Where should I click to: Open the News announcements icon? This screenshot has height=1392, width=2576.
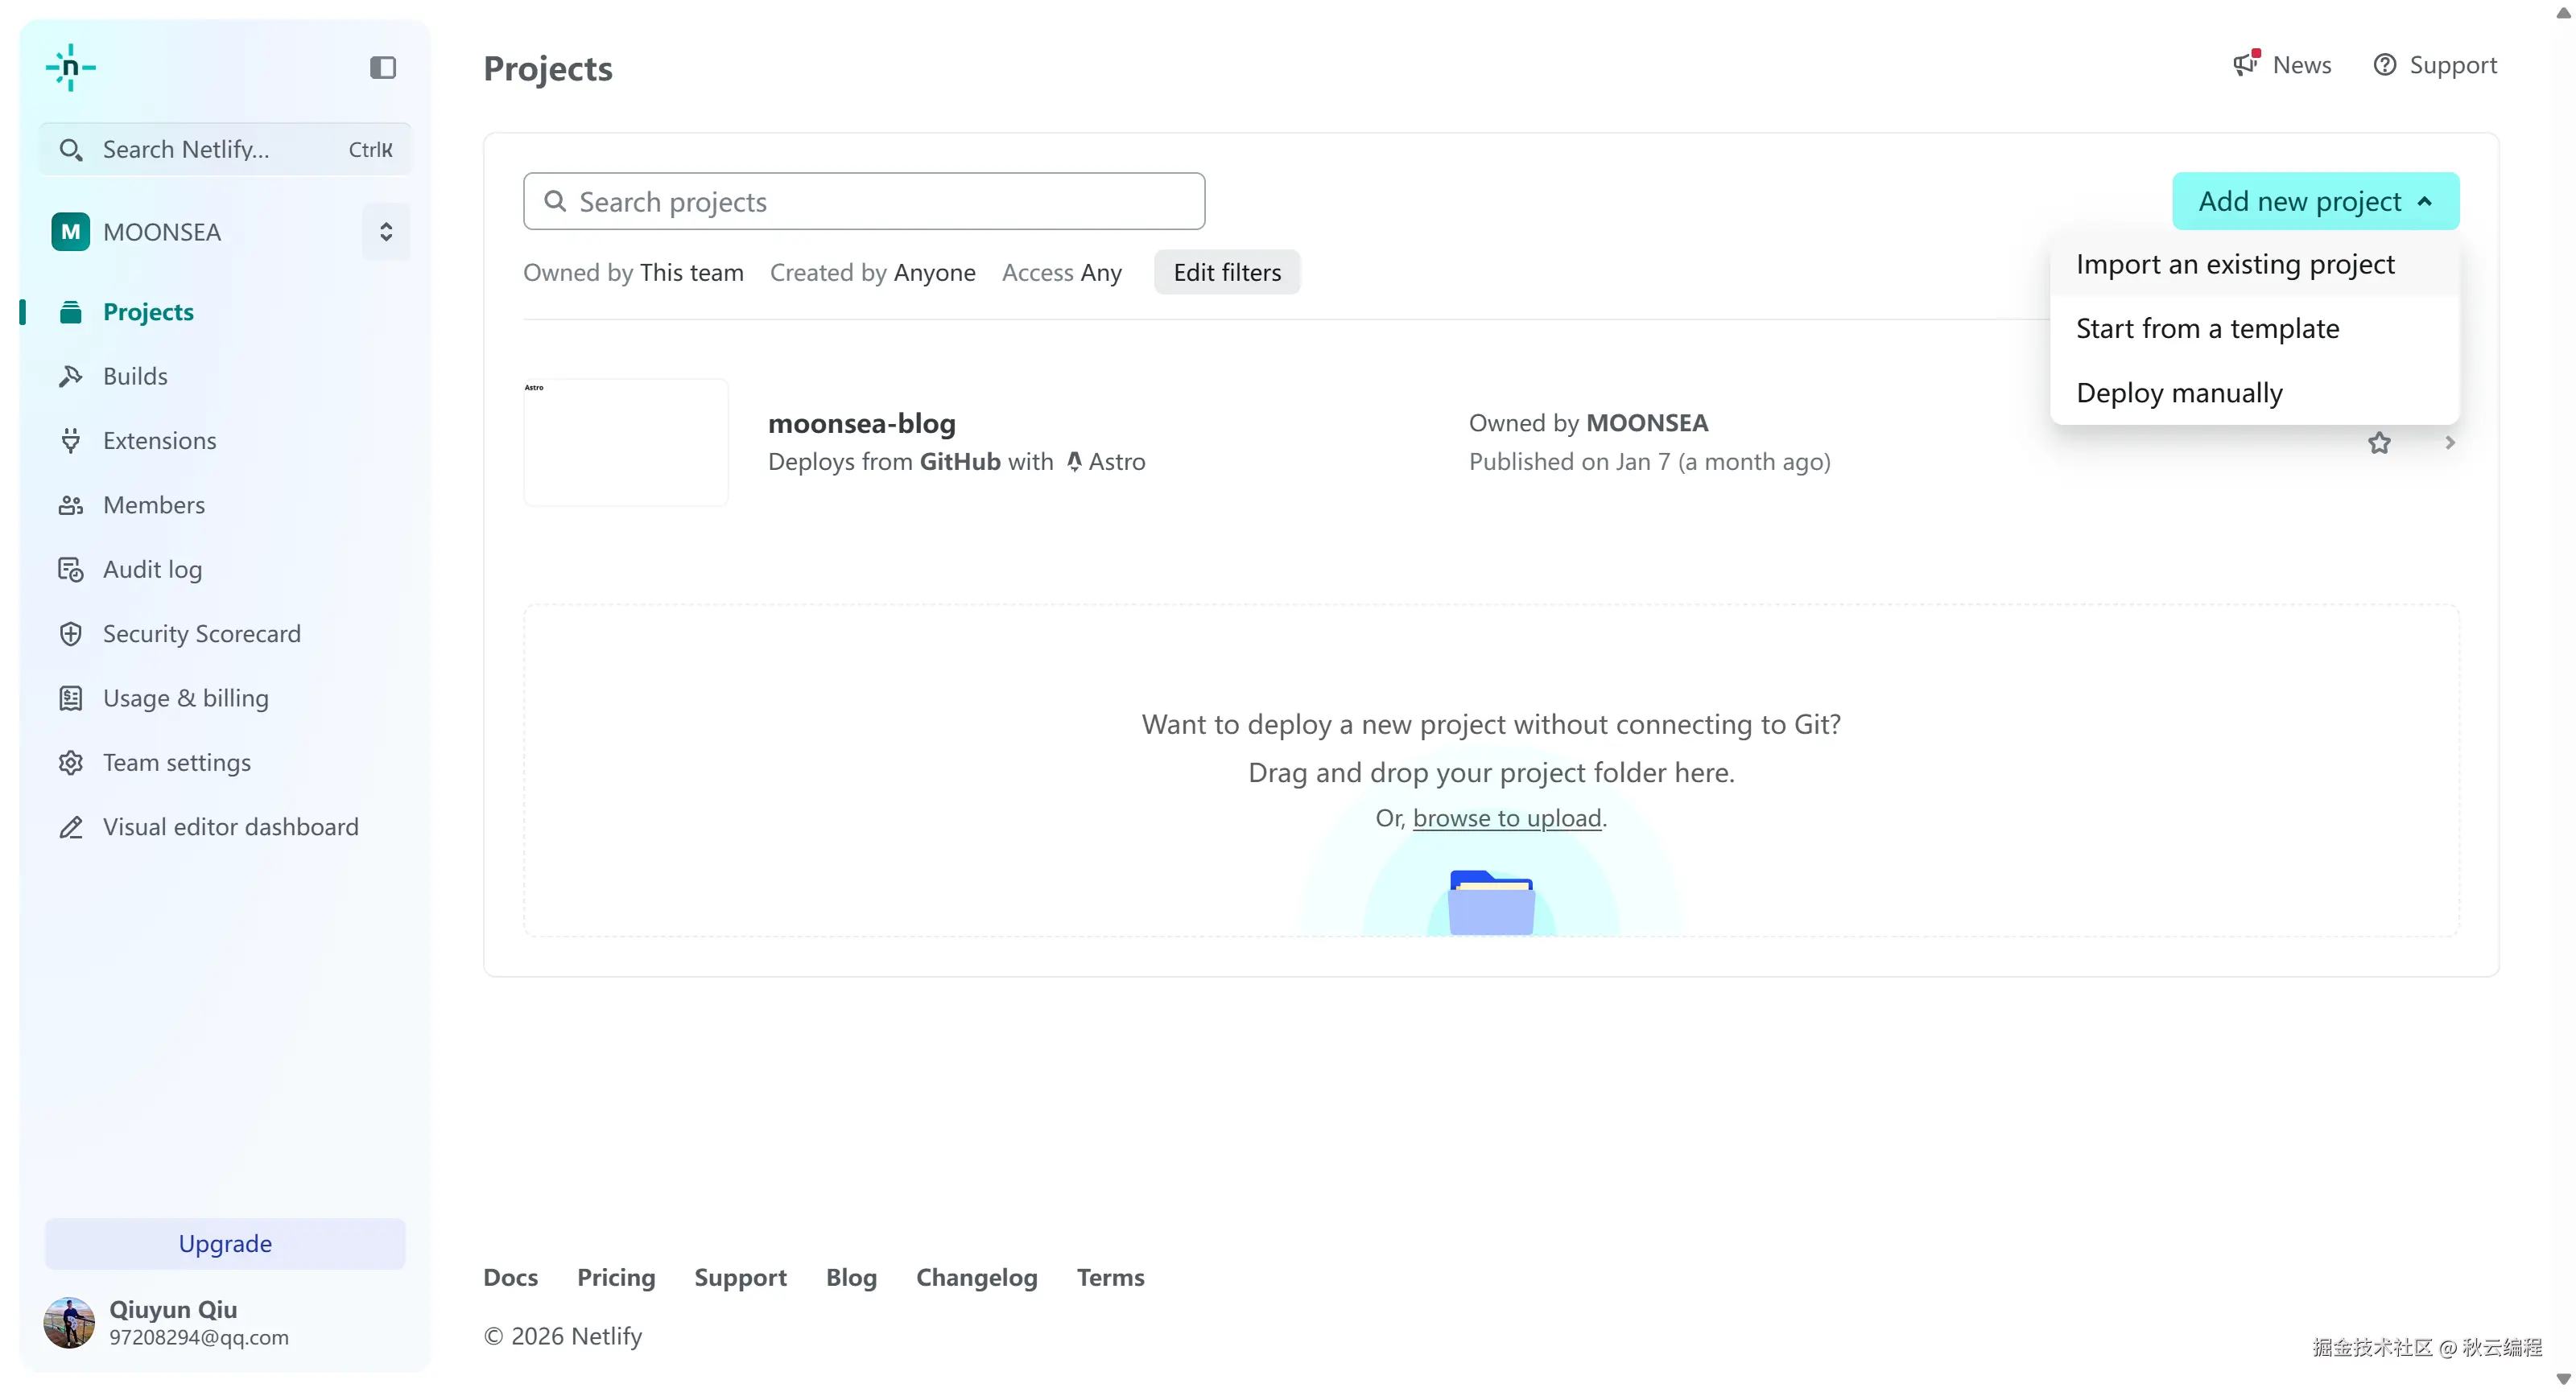coord(2246,64)
